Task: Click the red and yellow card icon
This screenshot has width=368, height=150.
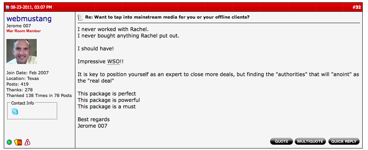Action: pos(18,142)
